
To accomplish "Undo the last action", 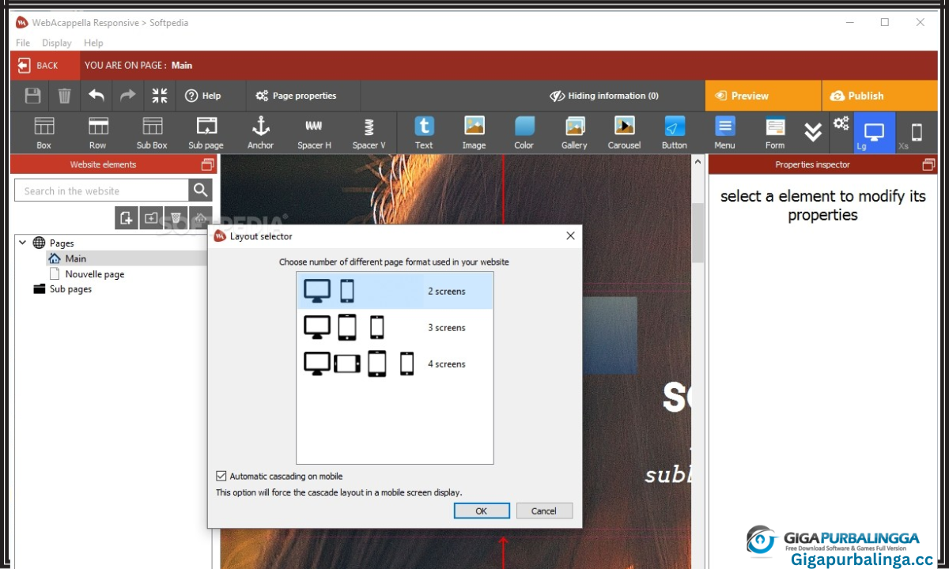I will point(96,96).
